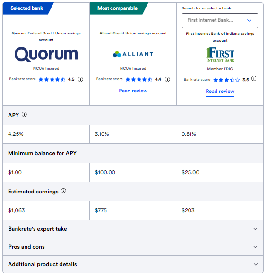
Task: Click info icon next to Quorum's 4.5 score
Action: click(x=80, y=79)
